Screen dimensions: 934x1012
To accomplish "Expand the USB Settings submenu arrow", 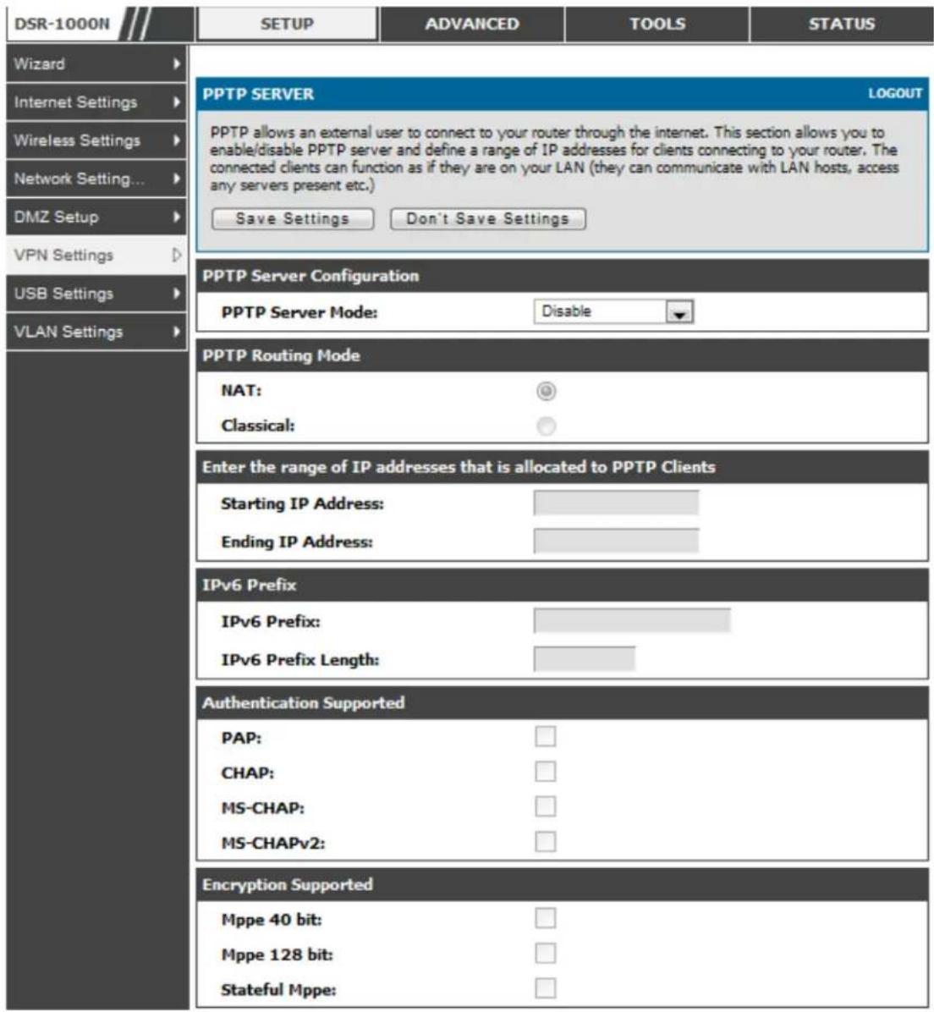I will [x=176, y=293].
